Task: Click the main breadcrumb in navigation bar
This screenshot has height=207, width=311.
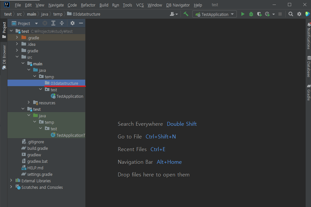Action: tap(32, 14)
